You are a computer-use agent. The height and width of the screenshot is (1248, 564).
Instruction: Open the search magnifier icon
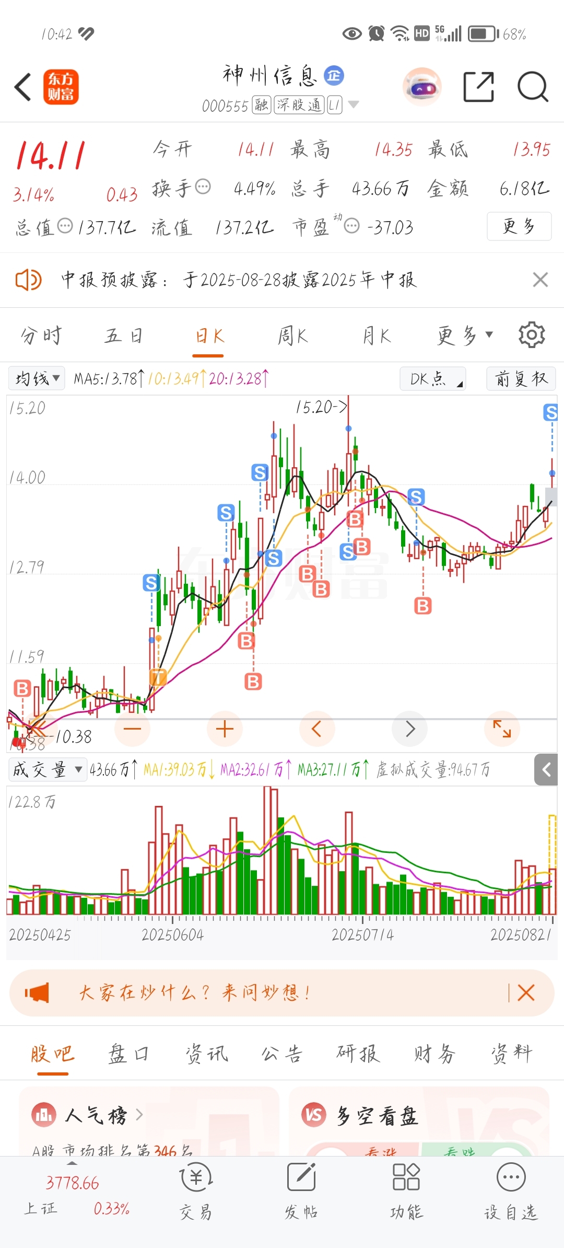tap(533, 87)
